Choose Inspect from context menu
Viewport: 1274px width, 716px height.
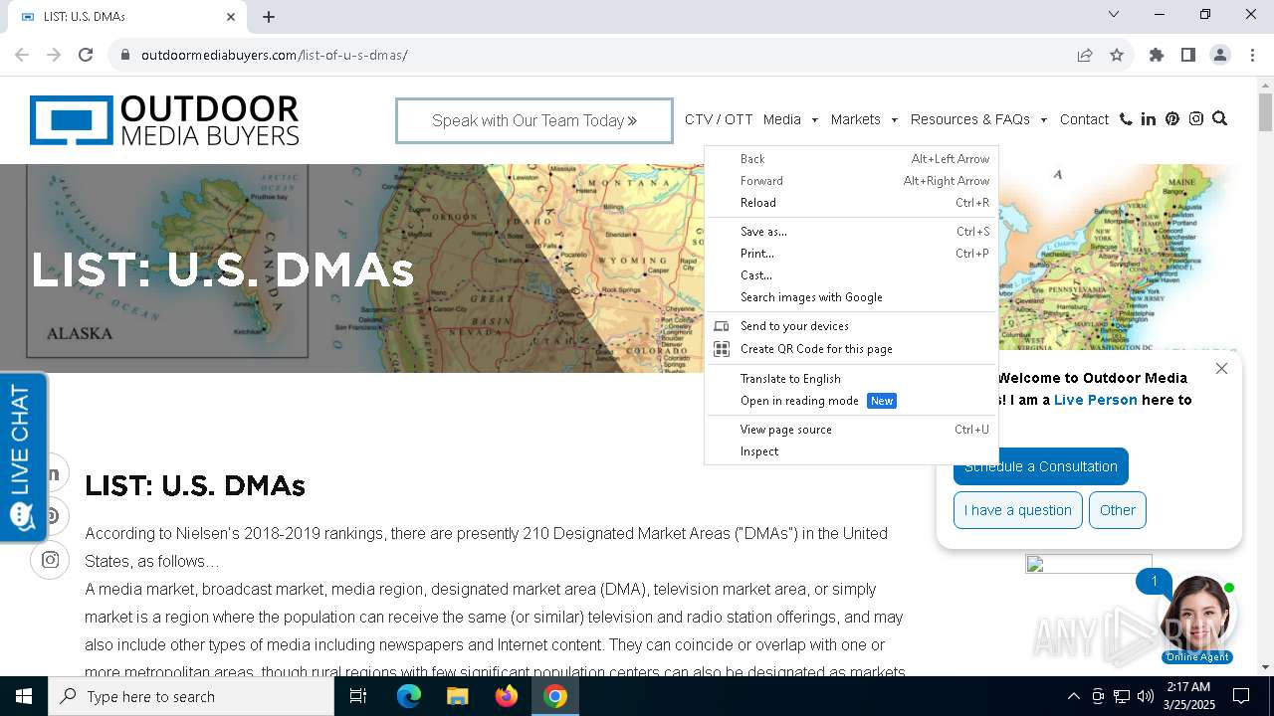851,451
